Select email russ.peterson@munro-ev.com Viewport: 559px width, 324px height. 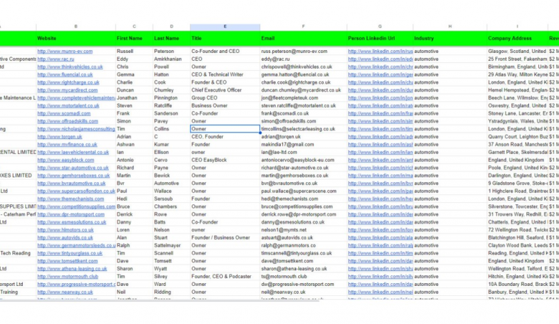click(304, 52)
